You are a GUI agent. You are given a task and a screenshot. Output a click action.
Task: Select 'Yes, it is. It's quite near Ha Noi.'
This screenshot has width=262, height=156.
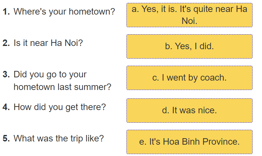tap(189, 15)
